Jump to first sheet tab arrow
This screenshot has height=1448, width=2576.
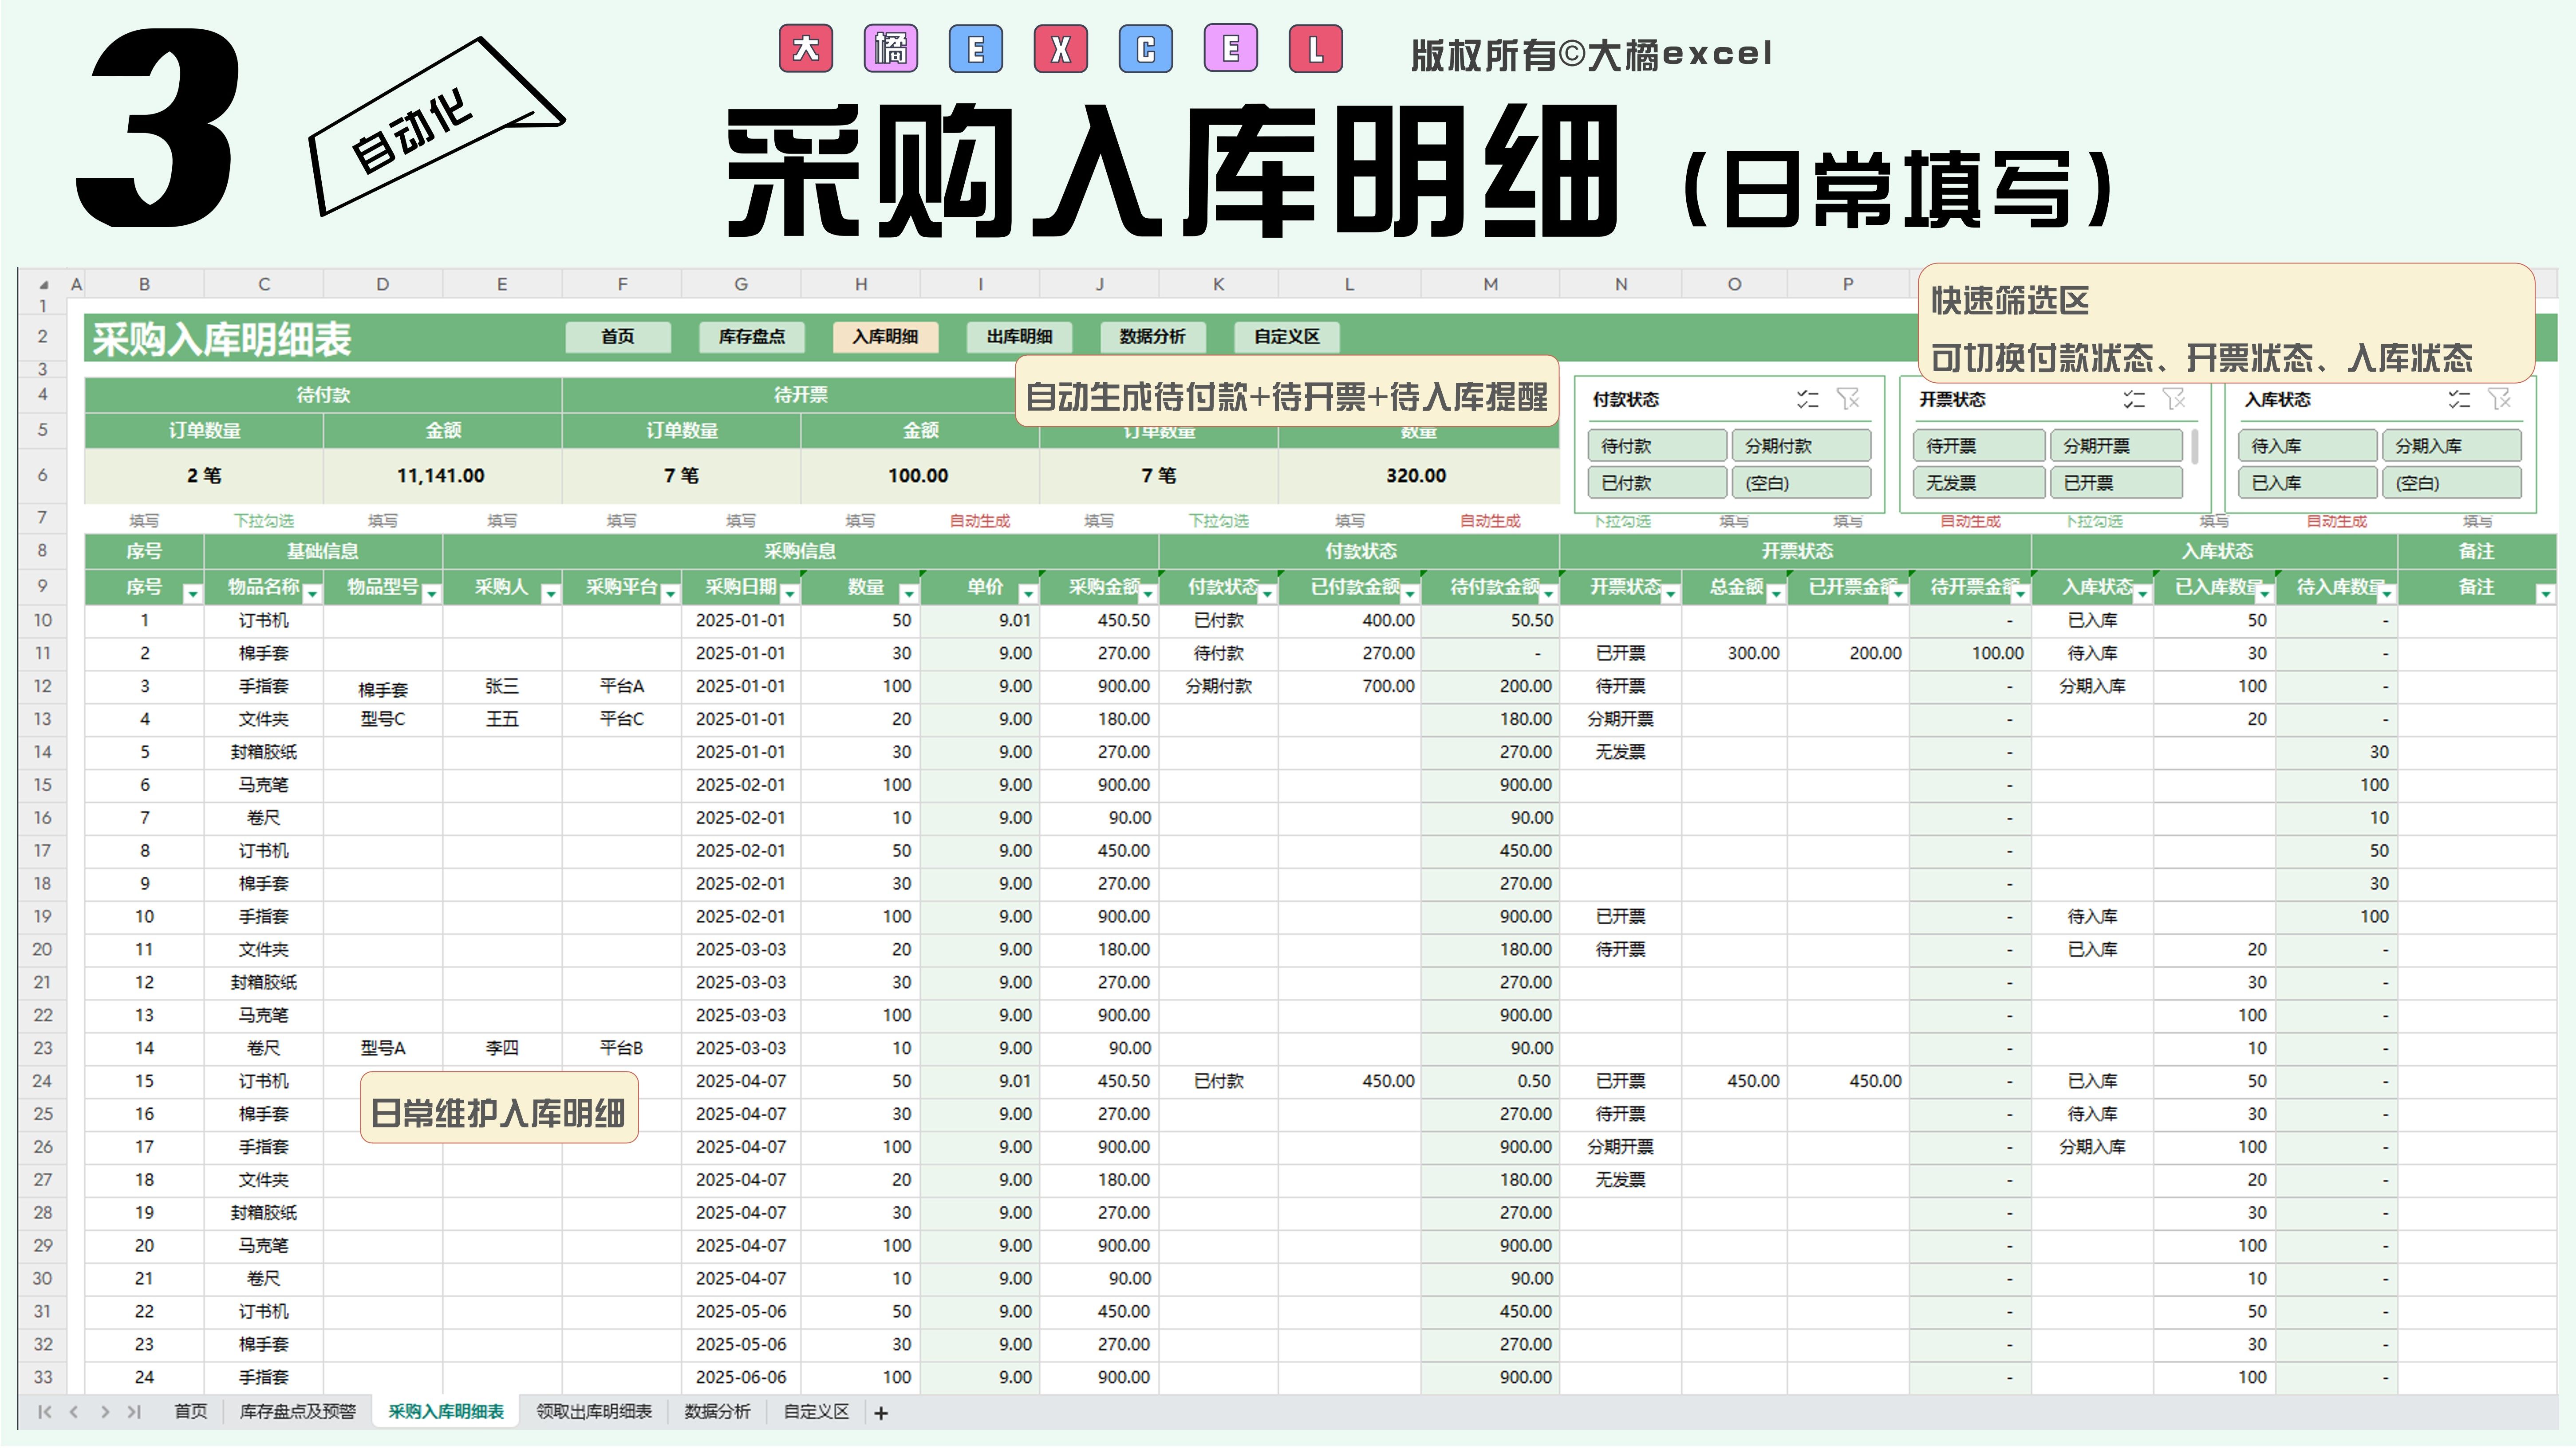[44, 1412]
